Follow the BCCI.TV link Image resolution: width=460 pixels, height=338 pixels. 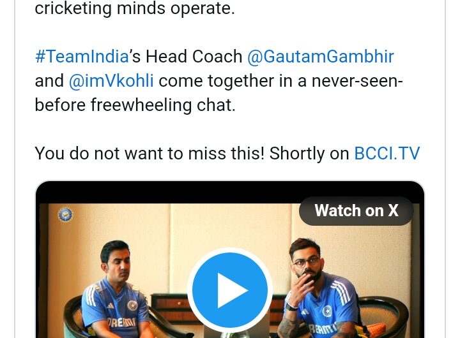[387, 154]
